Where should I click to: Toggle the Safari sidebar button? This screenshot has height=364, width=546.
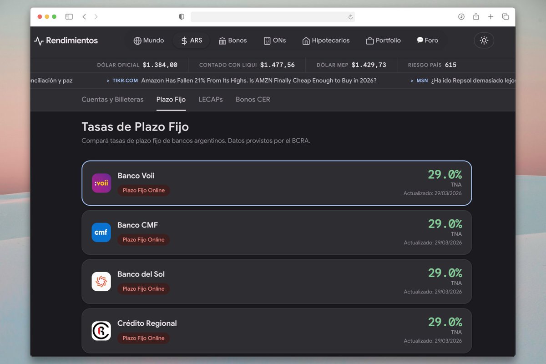[69, 17]
